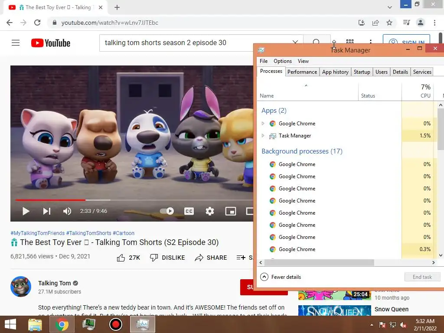Select Google Chrome process using 0.3% CPU
The height and width of the screenshot is (333, 444).
point(345,249)
